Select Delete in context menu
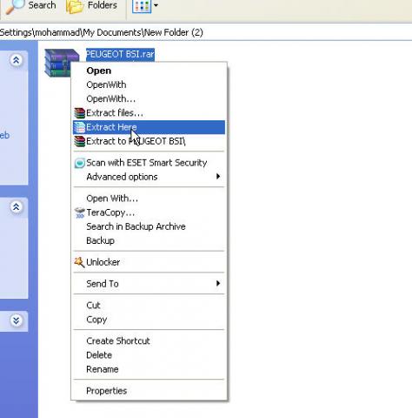This screenshot has width=412, height=418. (x=149, y=355)
